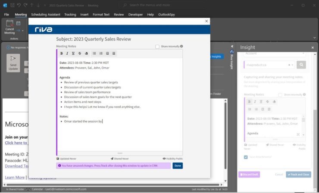Open the rivaproduct.ca dropdown
This screenshot has height=193, width=319.
(x=293, y=65)
